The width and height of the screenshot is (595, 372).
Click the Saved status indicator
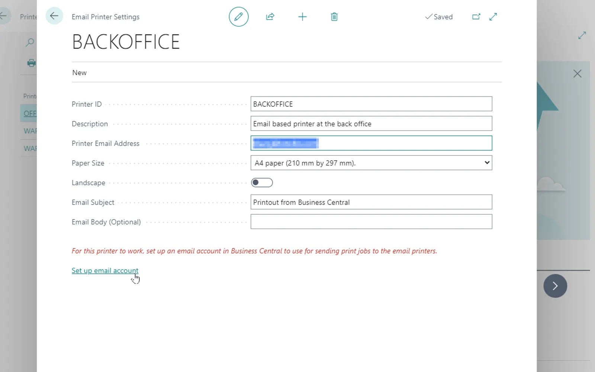tap(439, 17)
